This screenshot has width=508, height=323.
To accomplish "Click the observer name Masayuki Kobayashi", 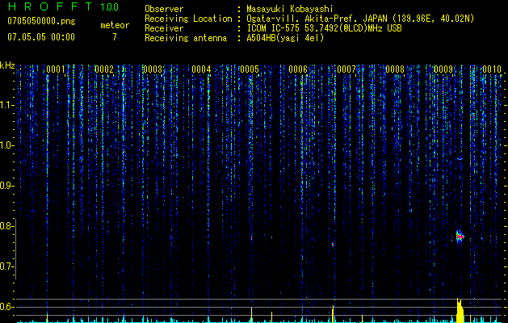I will (x=290, y=9).
